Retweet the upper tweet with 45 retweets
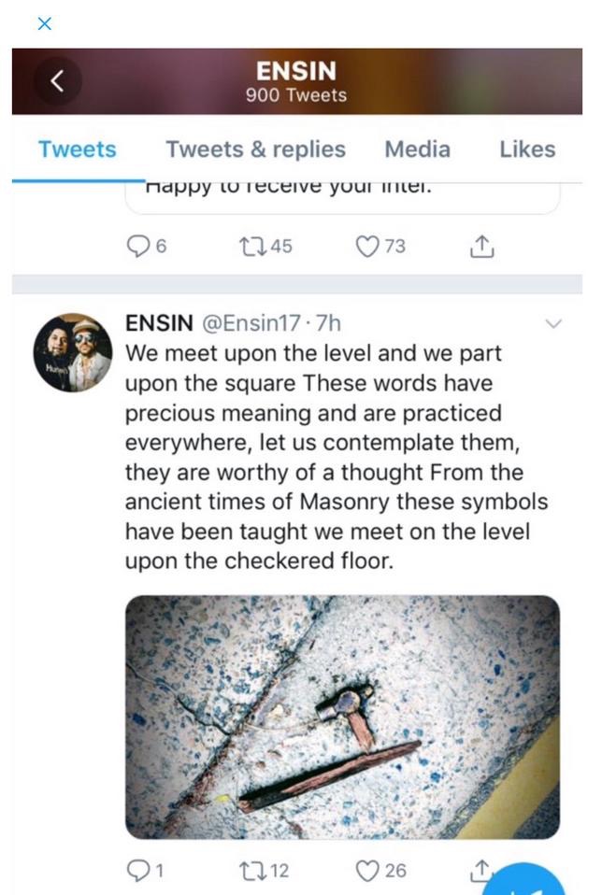 coord(252,246)
